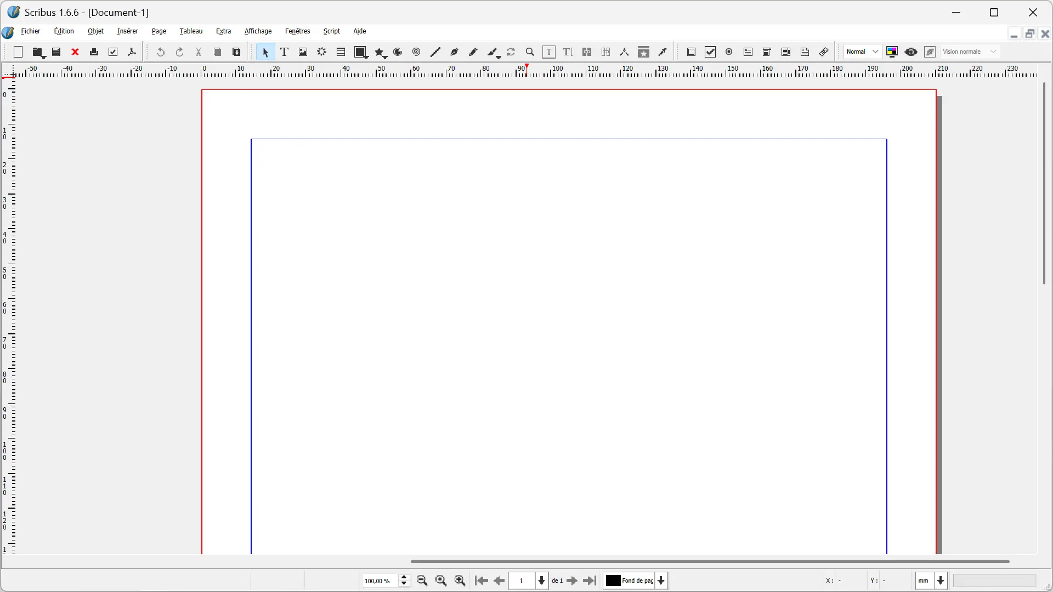Go to the first page

click(482, 580)
